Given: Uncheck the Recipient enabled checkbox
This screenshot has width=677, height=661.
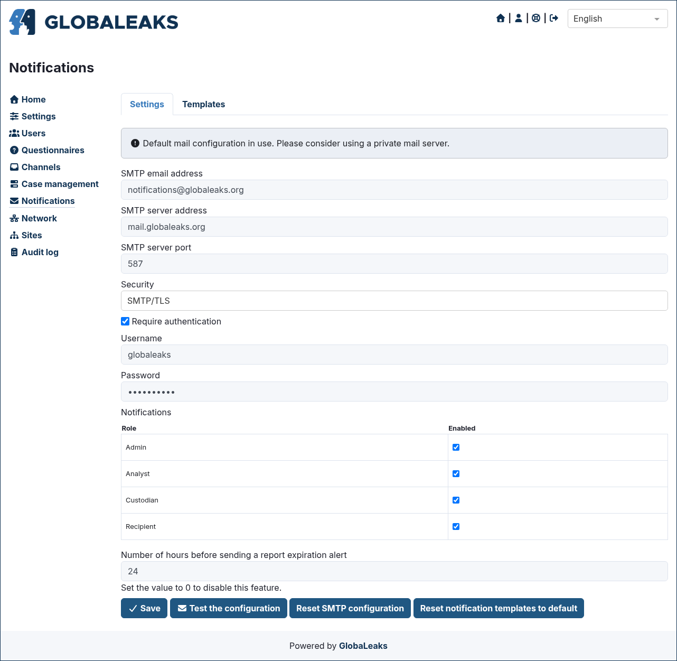Looking at the screenshot, I should coord(456,527).
